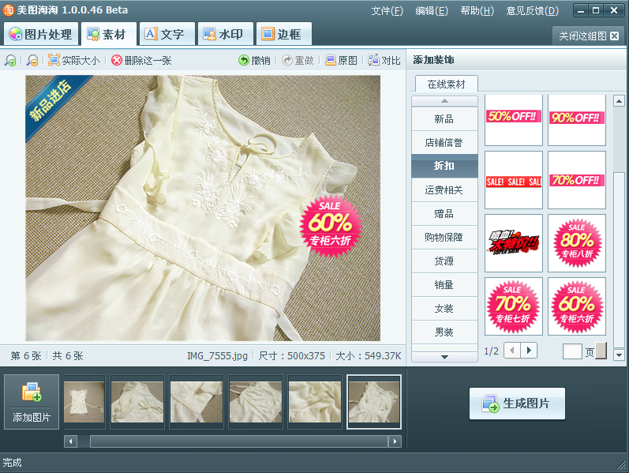Click the zoom in magnifier icon
This screenshot has width=629, height=473.
click(10, 60)
